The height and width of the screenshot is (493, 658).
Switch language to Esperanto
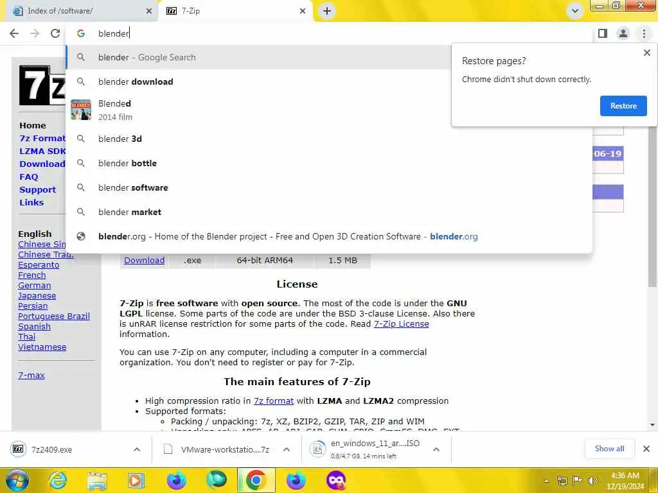pos(39,265)
